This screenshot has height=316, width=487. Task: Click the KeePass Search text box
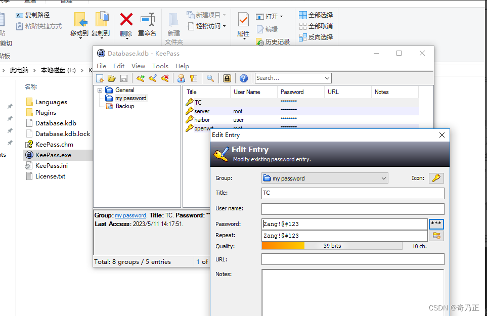click(x=289, y=78)
